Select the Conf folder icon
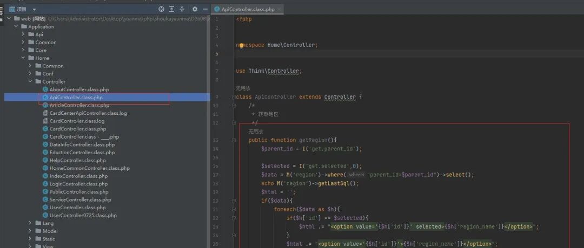Image resolution: width=584 pixels, height=248 pixels. [x=38, y=73]
